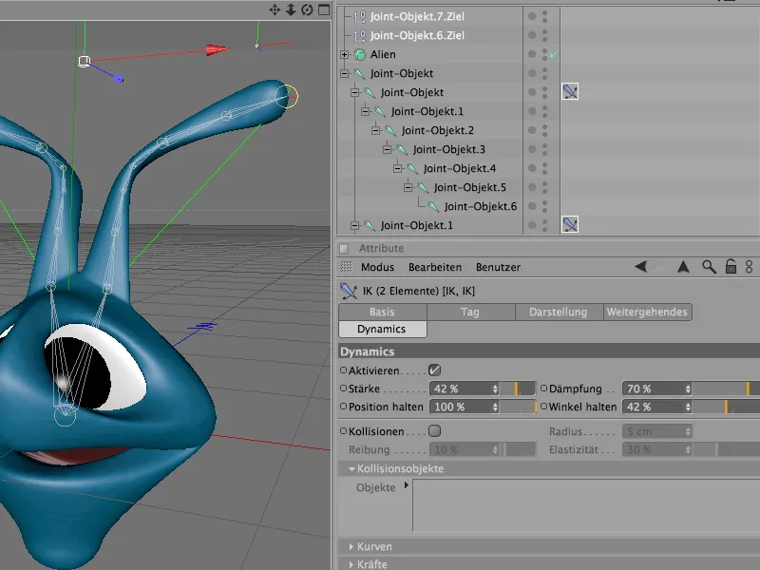Click the Joint-Objekt.2 joint icon
Screen dimensions: 760x570
pyautogui.click(x=390, y=131)
